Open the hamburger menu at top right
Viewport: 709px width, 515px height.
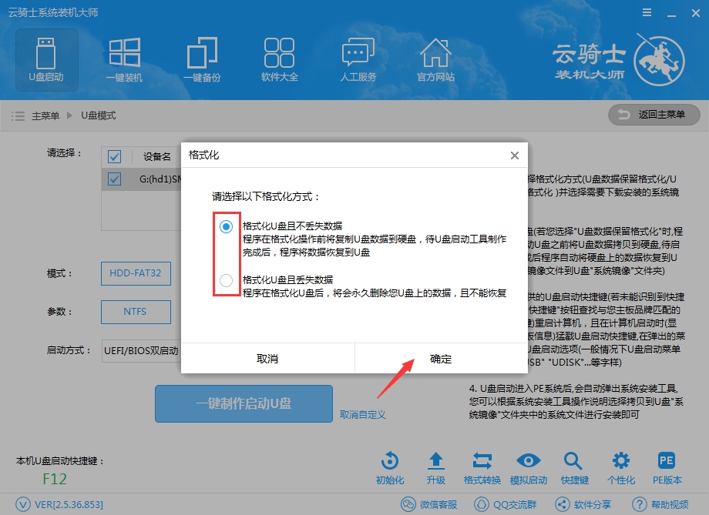[x=646, y=12]
